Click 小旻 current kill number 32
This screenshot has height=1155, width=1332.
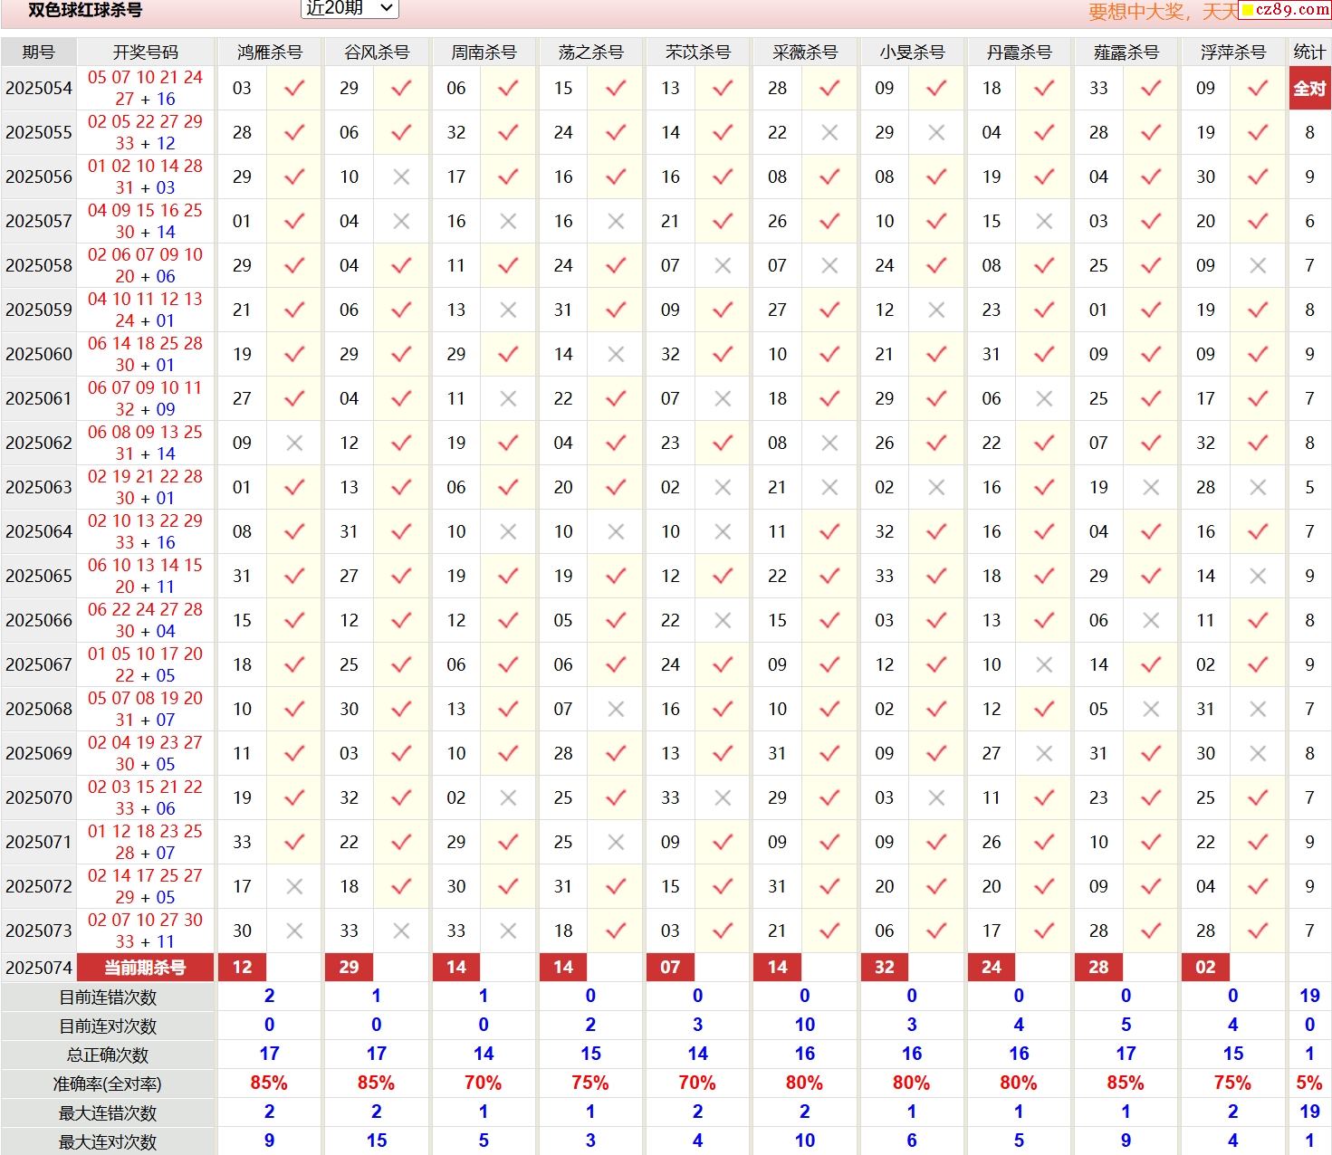(885, 968)
